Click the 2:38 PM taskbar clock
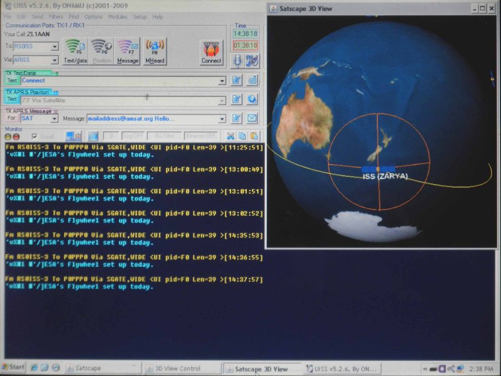The width and height of the screenshot is (501, 376). click(x=481, y=368)
